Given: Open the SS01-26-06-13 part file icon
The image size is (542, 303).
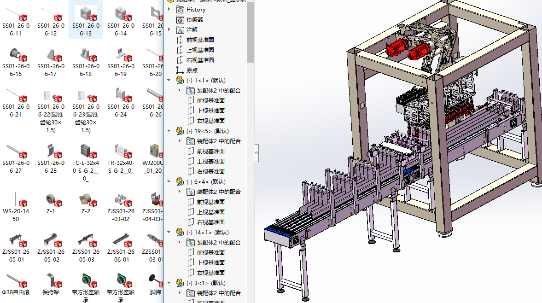Looking at the screenshot, I should (x=86, y=14).
